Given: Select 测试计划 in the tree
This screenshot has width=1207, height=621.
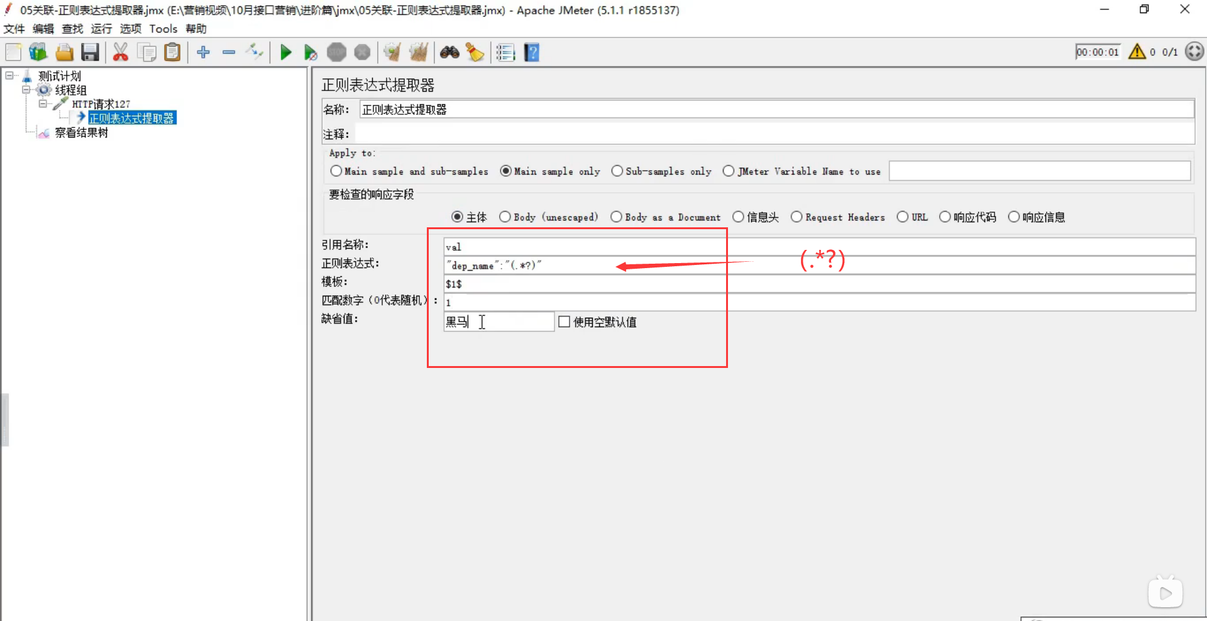Looking at the screenshot, I should point(60,76).
